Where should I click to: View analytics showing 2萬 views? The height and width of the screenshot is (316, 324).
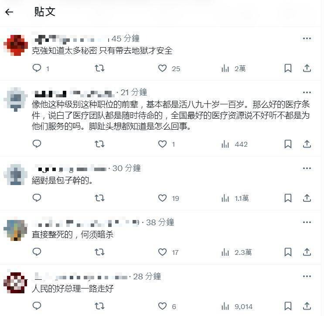[x=233, y=69]
